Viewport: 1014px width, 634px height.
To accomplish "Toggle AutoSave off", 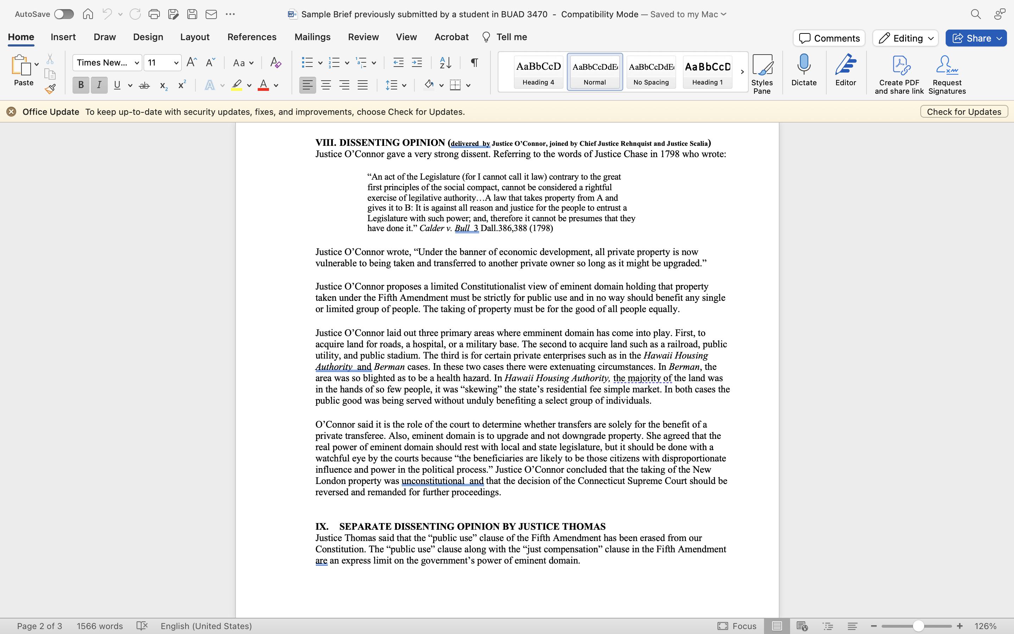I will click(64, 14).
